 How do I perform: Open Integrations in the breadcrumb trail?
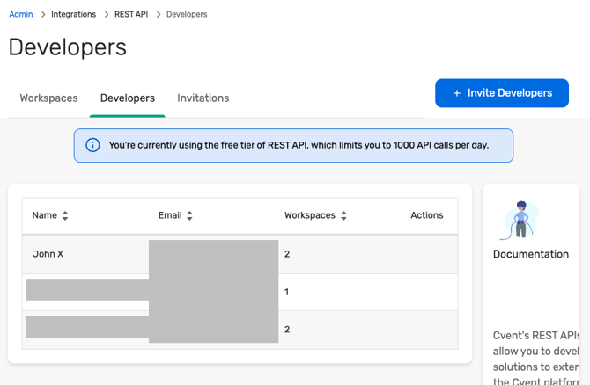click(x=74, y=14)
